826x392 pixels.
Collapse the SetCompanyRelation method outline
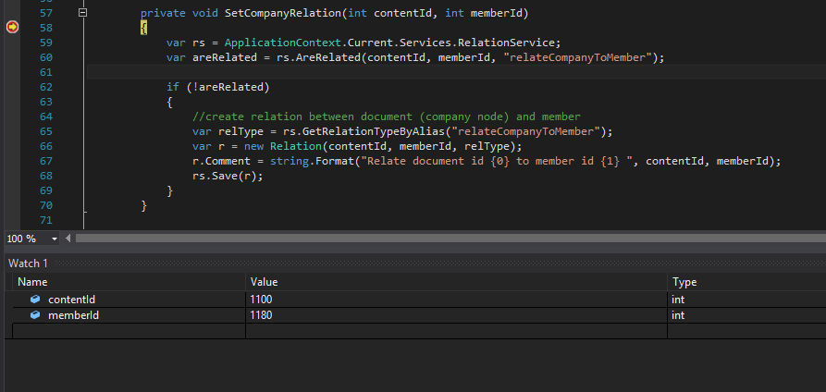82,13
